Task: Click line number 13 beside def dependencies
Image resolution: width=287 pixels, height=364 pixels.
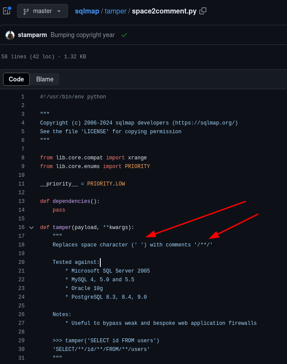Action: 21,201
